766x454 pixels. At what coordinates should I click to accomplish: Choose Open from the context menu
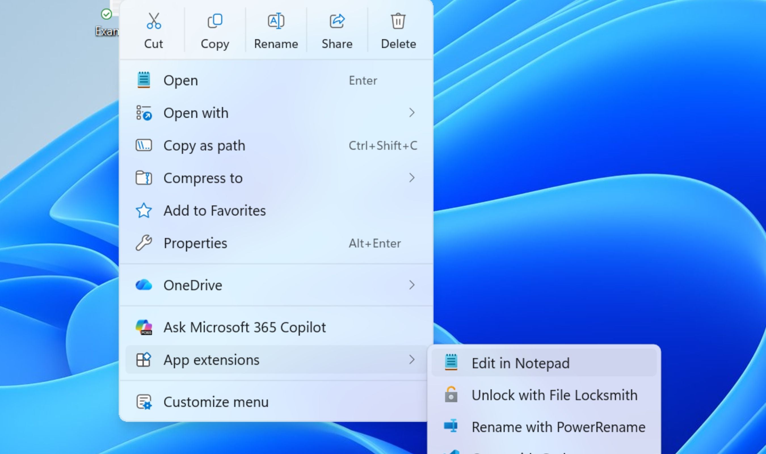pyautogui.click(x=276, y=81)
